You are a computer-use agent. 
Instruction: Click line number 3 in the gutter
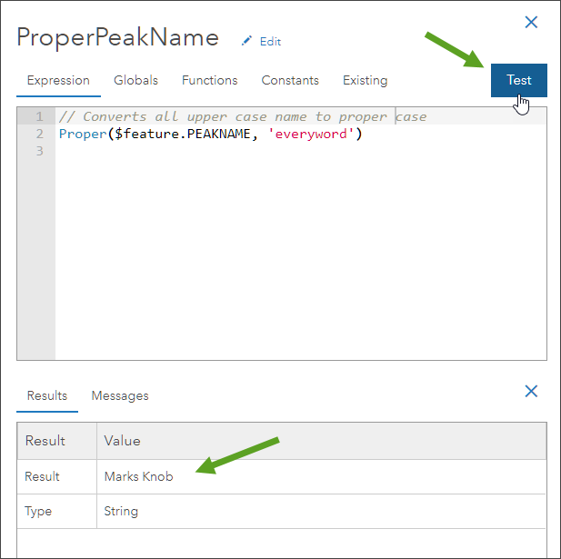[x=39, y=151]
